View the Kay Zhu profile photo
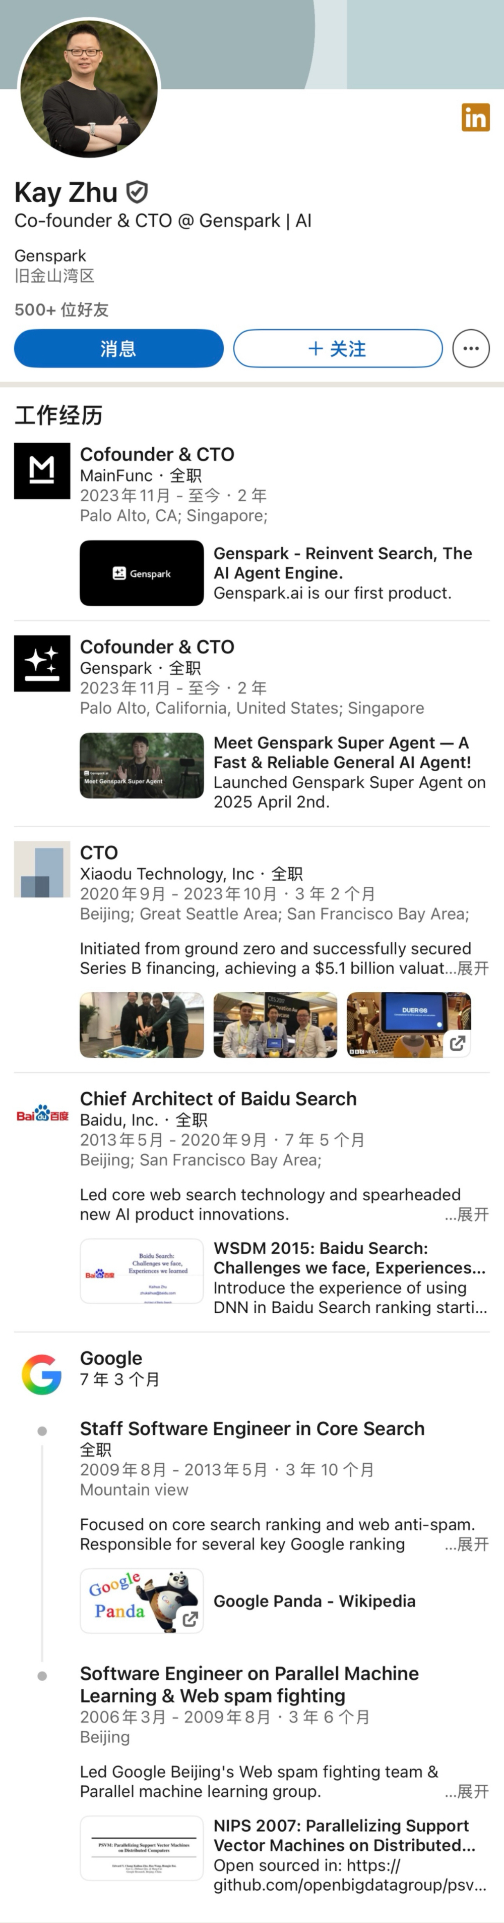 [x=89, y=89]
